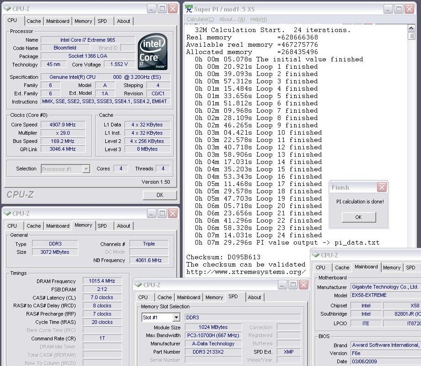
Task: Switch to Memory tab in top CPU-Z window
Action: 83,21
